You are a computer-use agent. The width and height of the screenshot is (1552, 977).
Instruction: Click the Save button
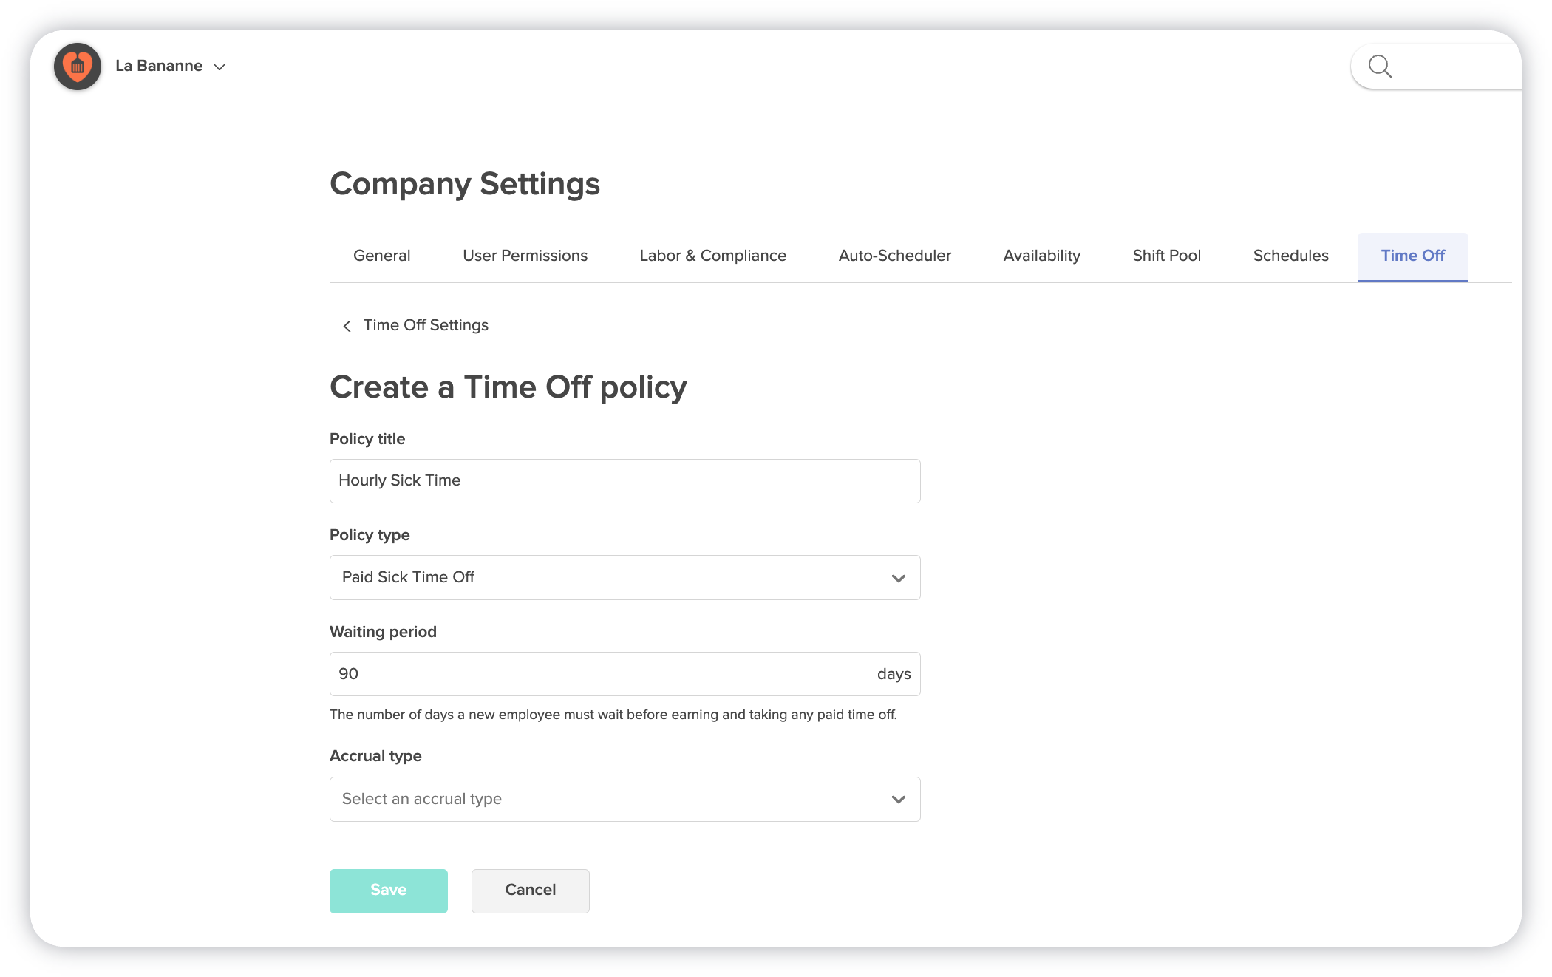[x=388, y=891]
